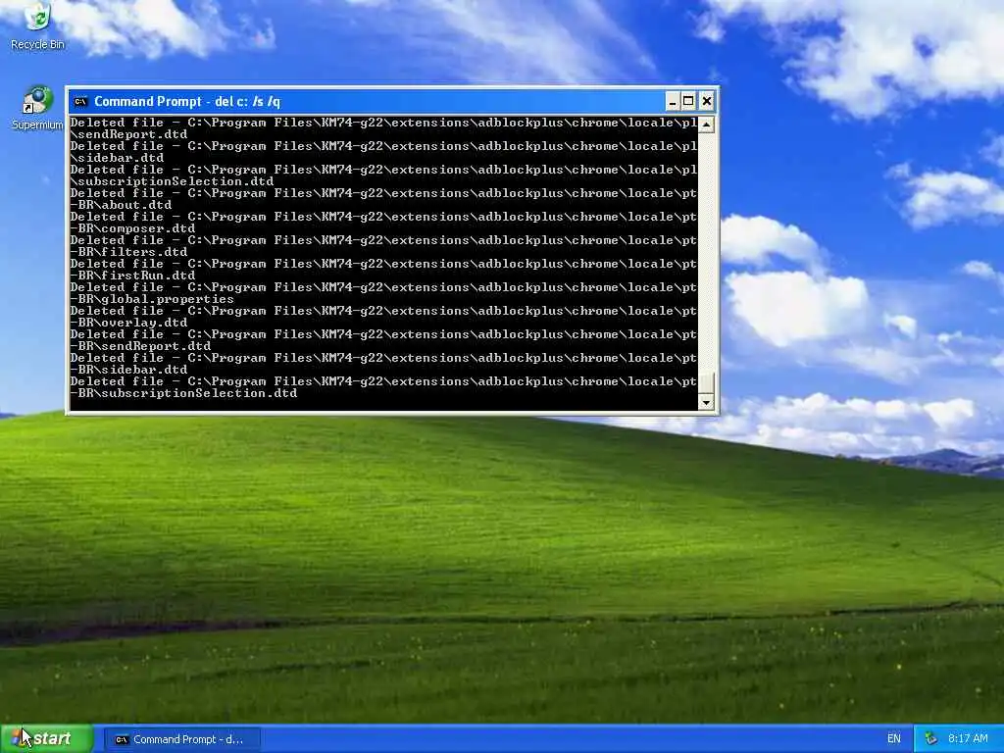Activate the Command Prompt taskbar button
The image size is (1004, 753).
181,739
